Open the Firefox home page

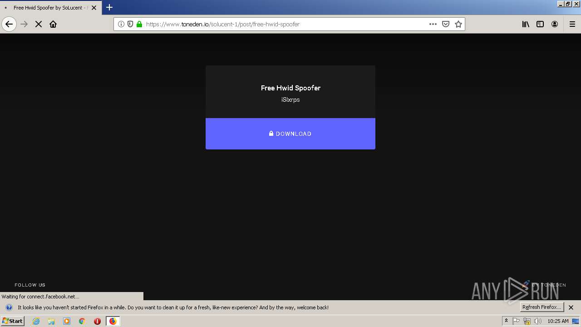tap(53, 24)
